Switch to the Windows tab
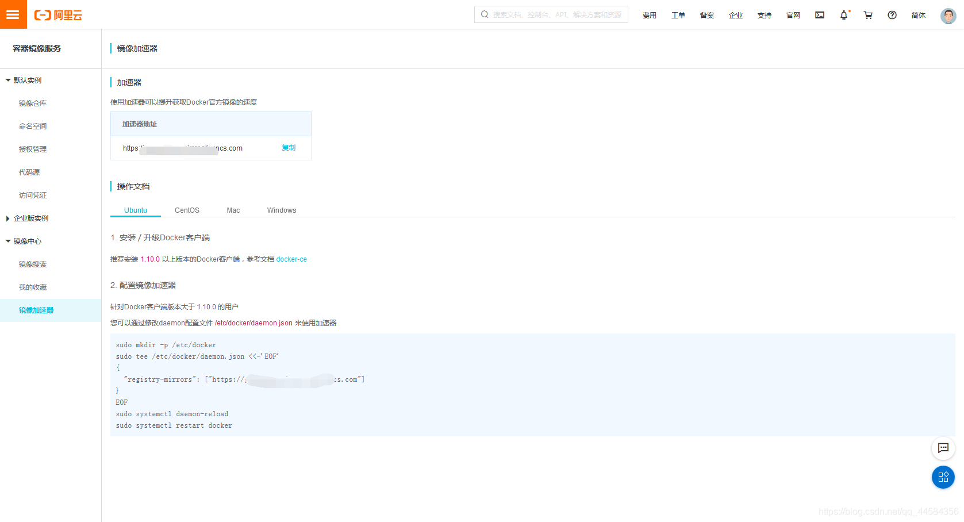Image resolution: width=964 pixels, height=522 pixels. [x=282, y=210]
